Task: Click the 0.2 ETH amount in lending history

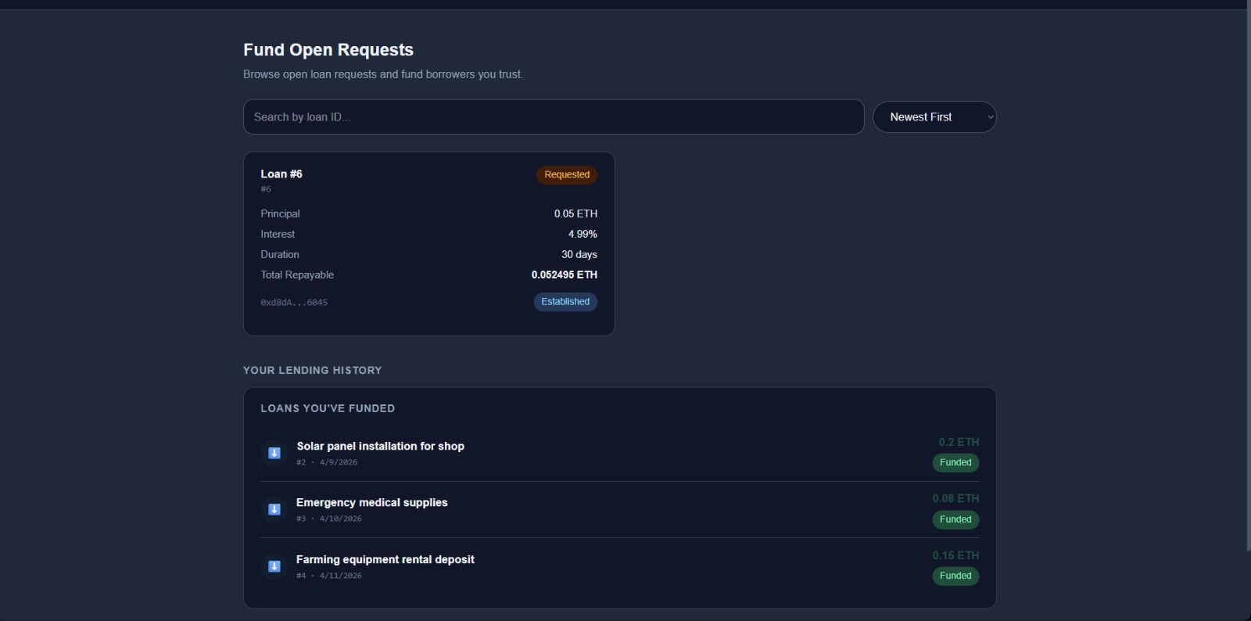Action: point(959,442)
